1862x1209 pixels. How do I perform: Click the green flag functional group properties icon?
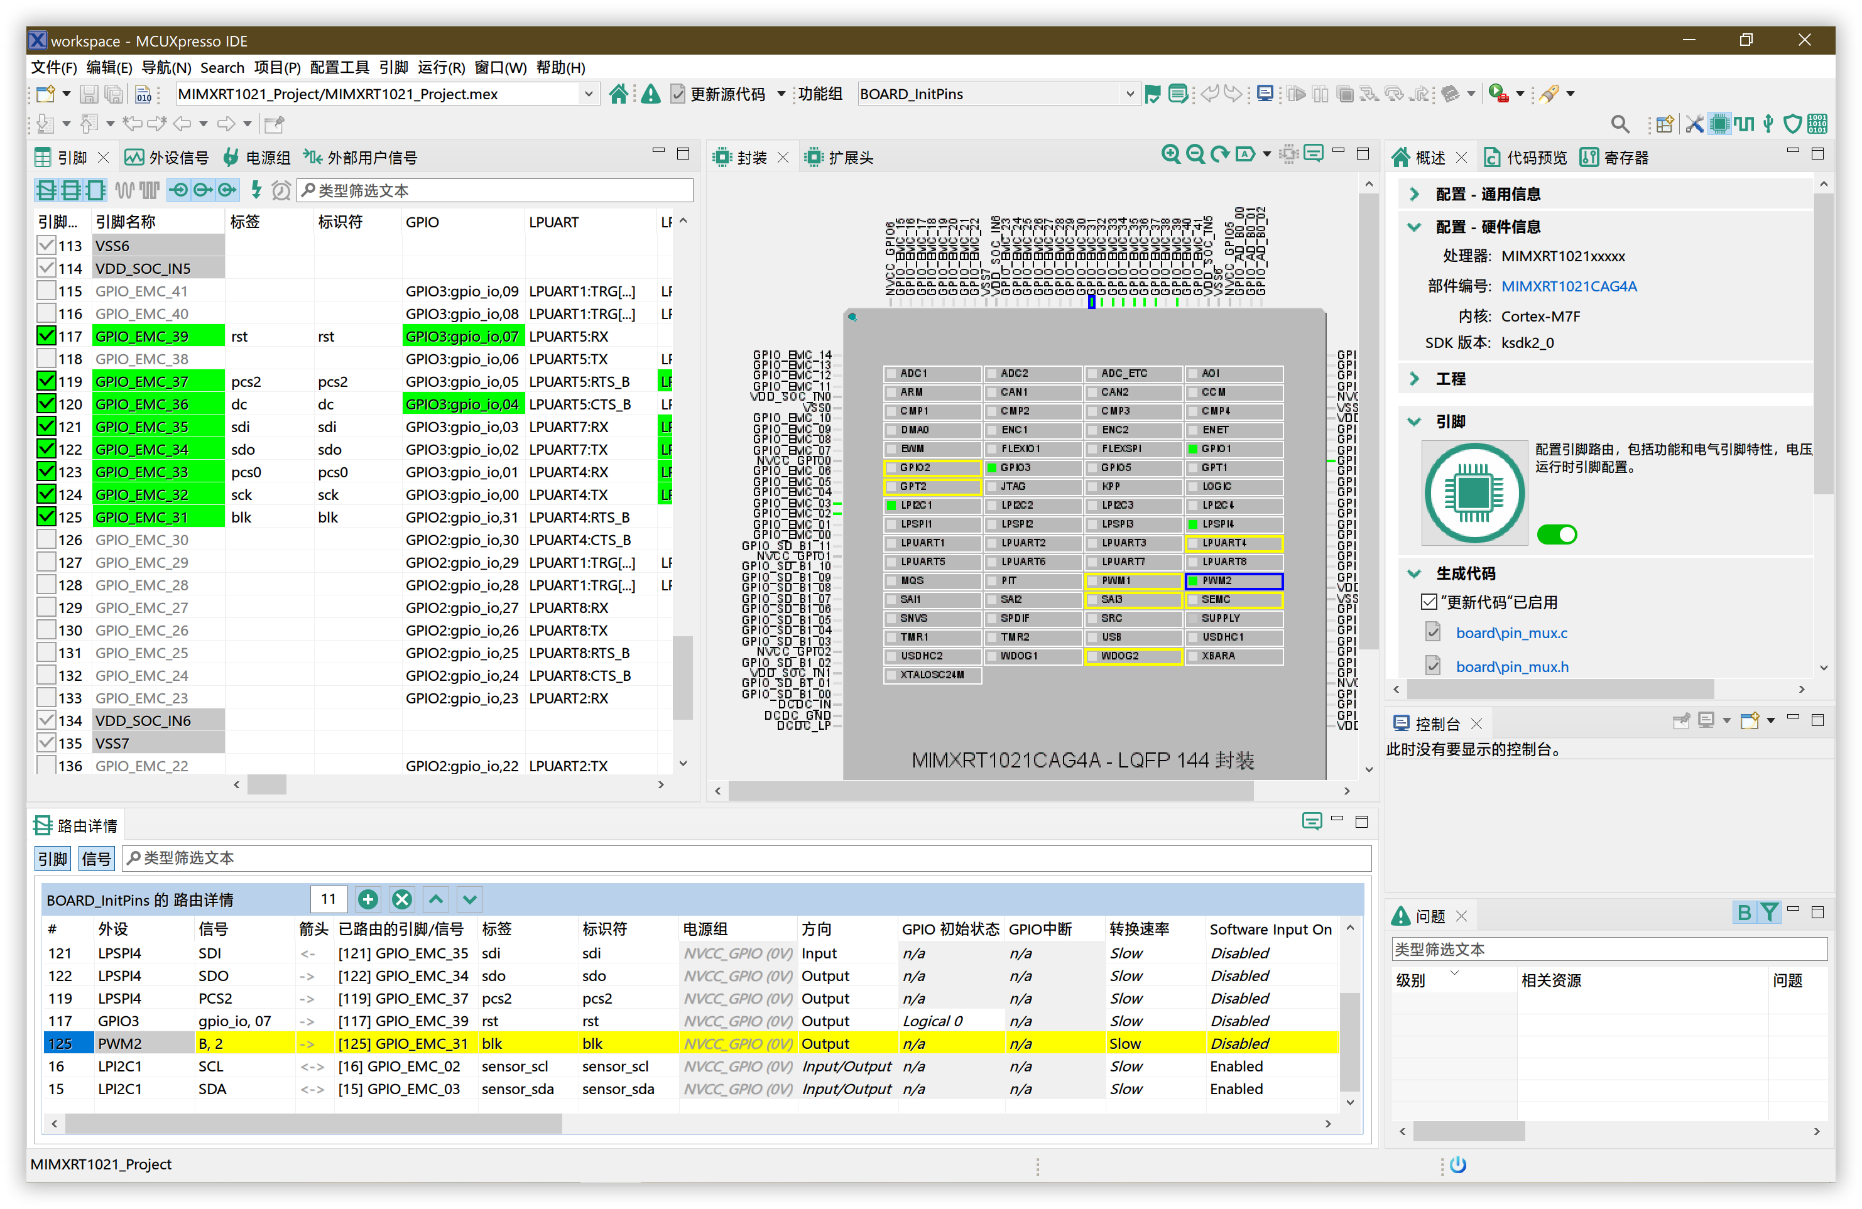(1152, 94)
